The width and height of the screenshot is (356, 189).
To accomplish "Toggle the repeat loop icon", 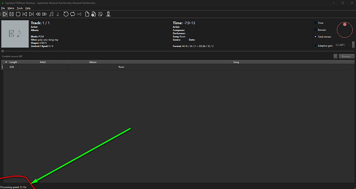I will point(72,14).
